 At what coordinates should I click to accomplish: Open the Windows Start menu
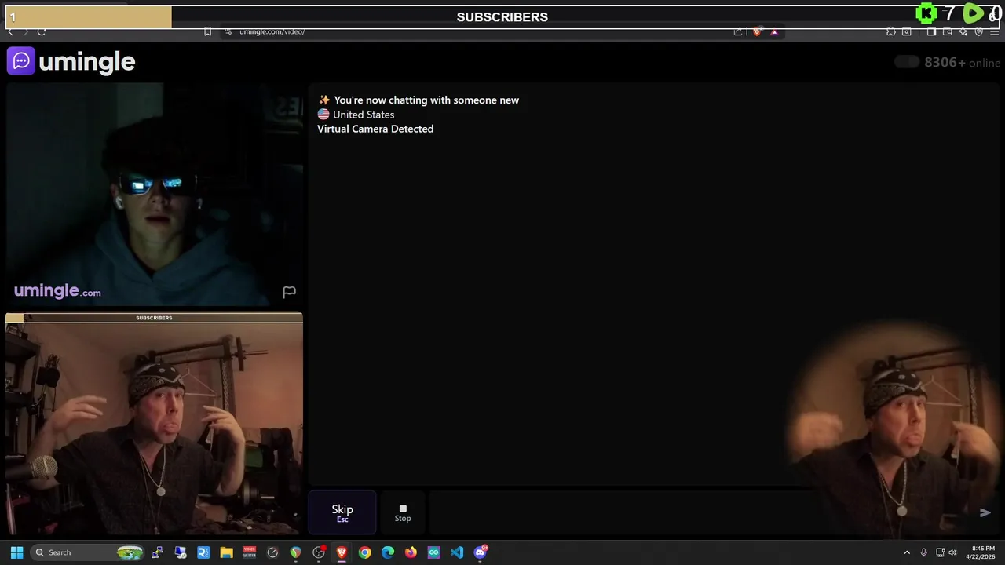pos(16,552)
